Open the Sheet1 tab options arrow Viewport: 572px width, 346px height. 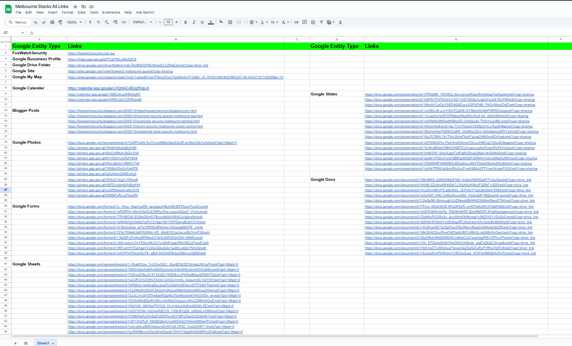53,344
